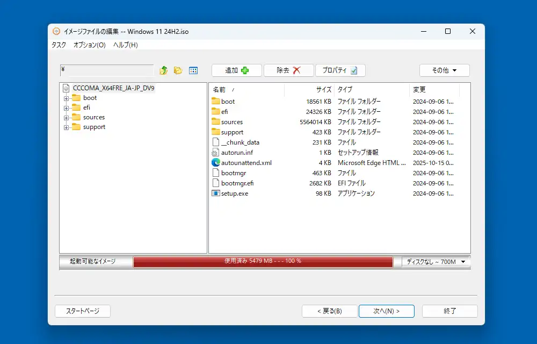Expand the support tree node
537x344 pixels.
coord(67,127)
